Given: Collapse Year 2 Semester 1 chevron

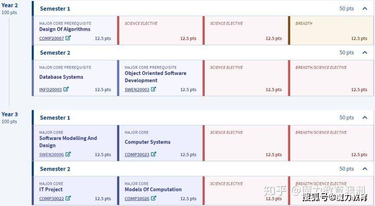Looking at the screenshot, I should (x=365, y=9).
